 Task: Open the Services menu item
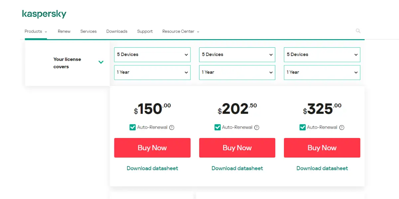[x=88, y=32]
